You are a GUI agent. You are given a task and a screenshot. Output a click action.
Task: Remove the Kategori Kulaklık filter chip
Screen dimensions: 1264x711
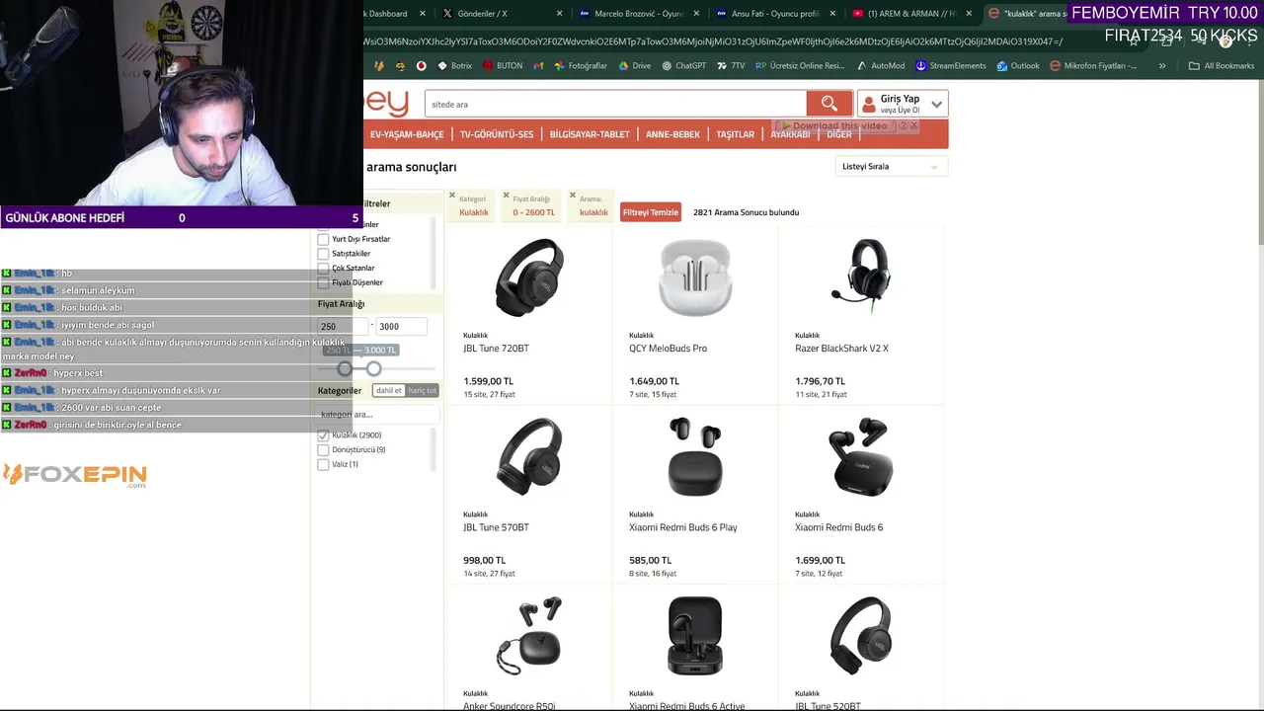click(x=452, y=196)
